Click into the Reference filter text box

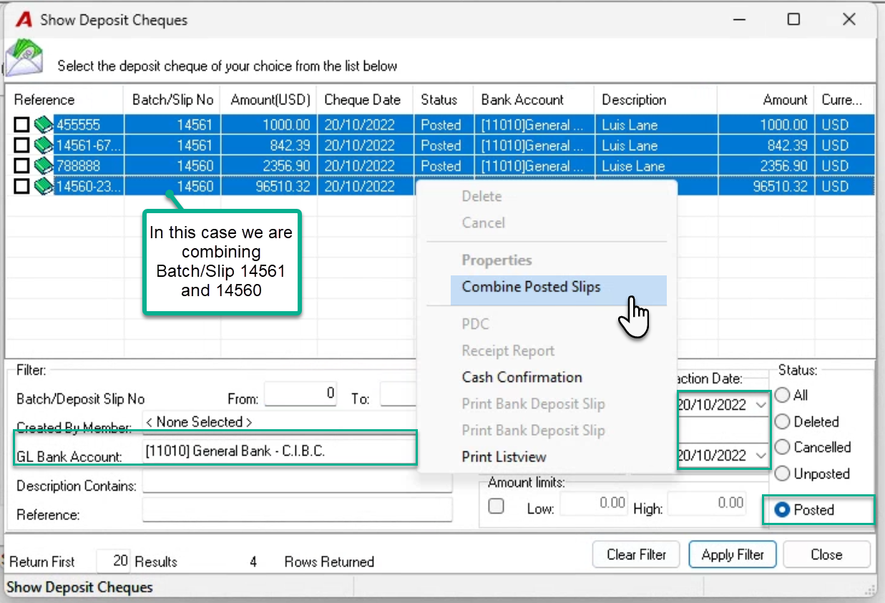[298, 510]
